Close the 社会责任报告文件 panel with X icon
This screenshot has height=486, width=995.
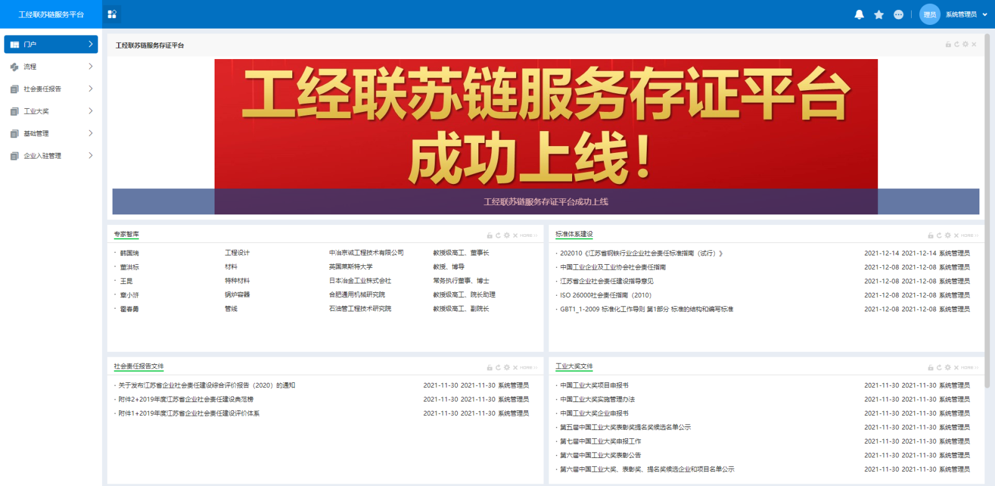click(x=515, y=368)
